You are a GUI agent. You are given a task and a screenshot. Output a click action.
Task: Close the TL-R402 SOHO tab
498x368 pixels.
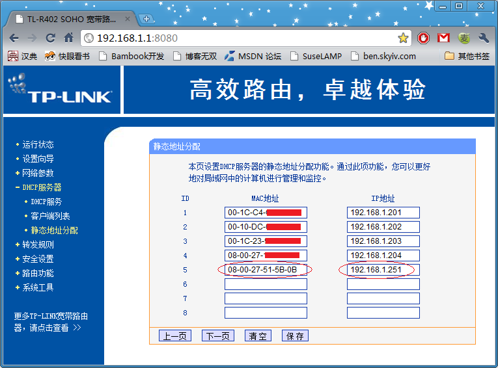pos(128,19)
